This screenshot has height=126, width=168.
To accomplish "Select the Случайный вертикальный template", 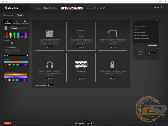I will coord(145,35).
